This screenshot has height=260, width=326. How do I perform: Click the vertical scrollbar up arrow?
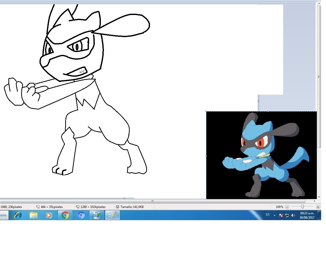tap(319, 3)
